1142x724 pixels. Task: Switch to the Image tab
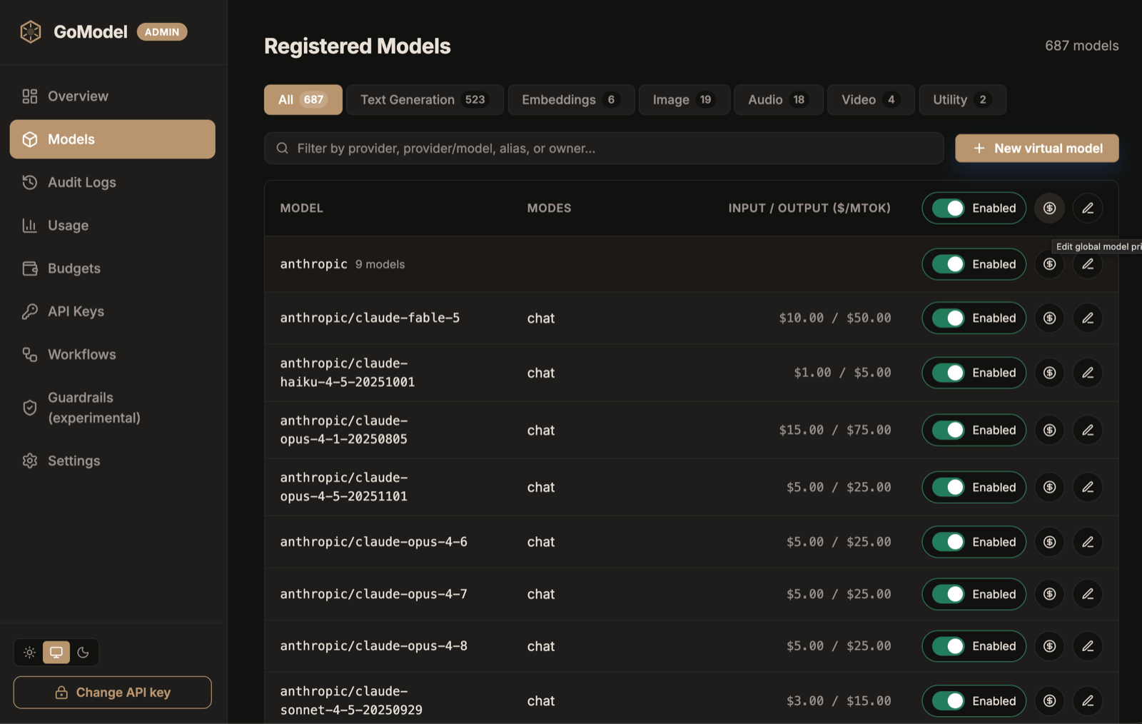[x=684, y=100]
